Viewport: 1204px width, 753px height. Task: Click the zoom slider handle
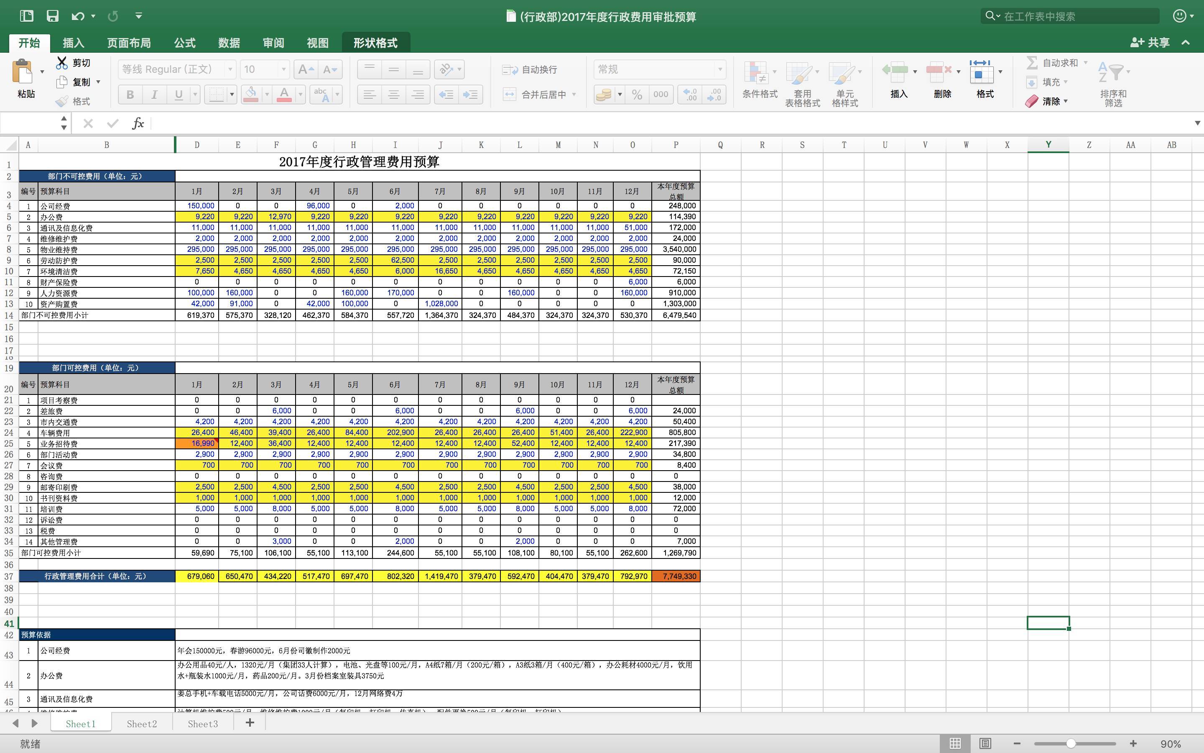[x=1071, y=743]
